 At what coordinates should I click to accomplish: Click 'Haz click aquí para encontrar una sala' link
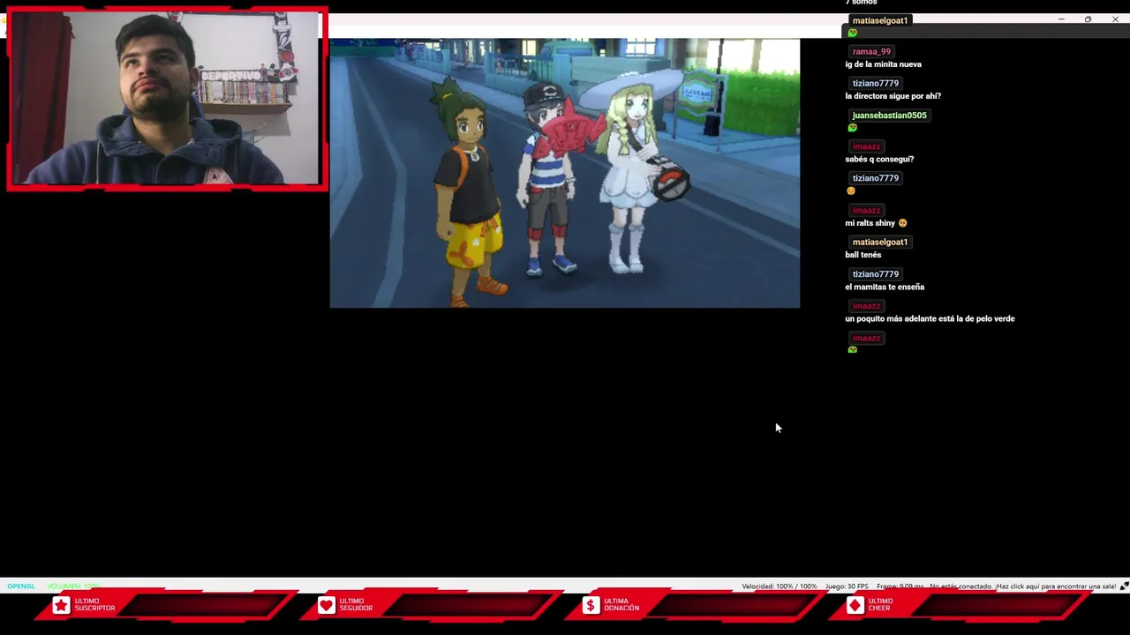coord(1056,586)
